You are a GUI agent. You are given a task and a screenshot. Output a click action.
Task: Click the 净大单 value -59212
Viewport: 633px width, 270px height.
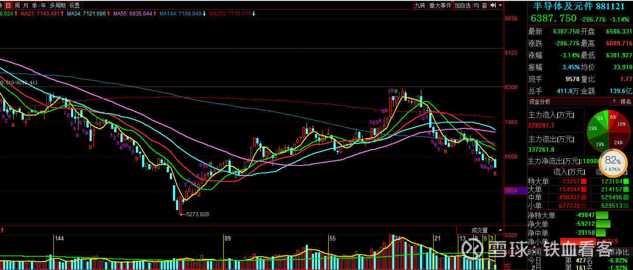pos(585,224)
